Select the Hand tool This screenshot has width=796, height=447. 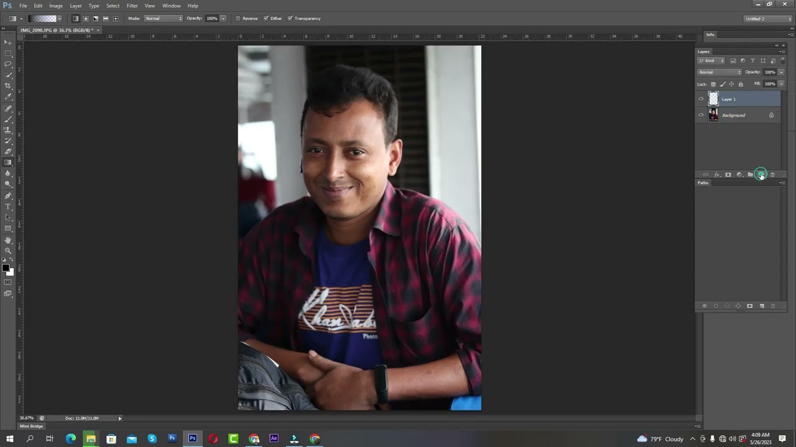8,240
